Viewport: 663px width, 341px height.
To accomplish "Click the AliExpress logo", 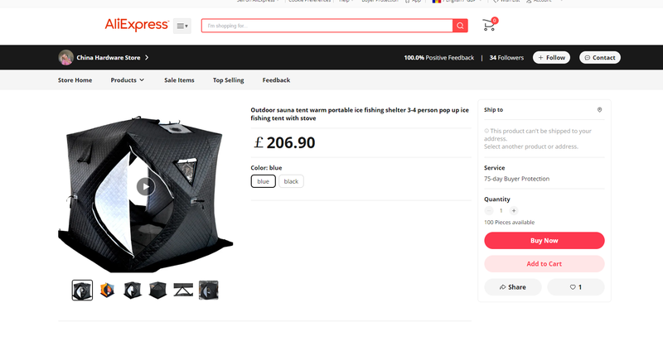I will pyautogui.click(x=137, y=26).
